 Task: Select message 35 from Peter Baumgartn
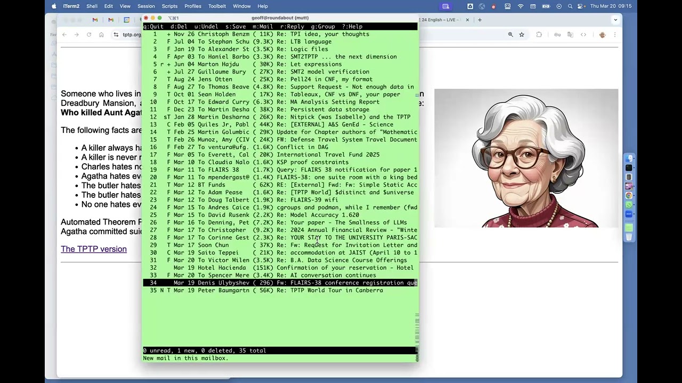(280, 290)
